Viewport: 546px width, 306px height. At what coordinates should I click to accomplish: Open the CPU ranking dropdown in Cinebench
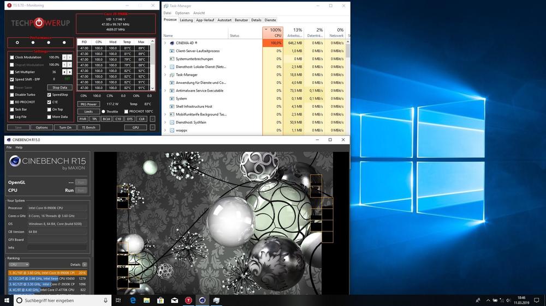[x=19, y=265]
